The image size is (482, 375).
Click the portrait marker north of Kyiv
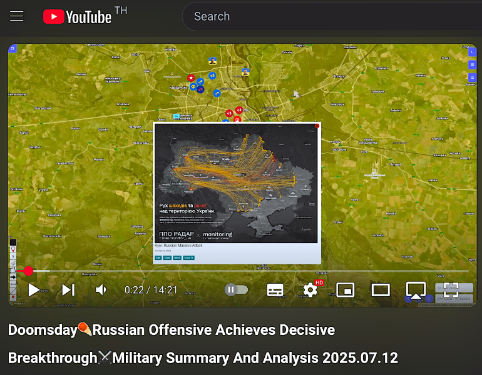pyautogui.click(x=212, y=61)
